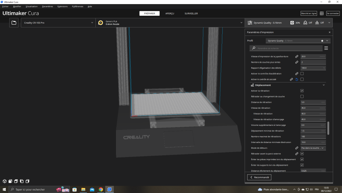
Task: Click the Déplacement minimal de rétraction field
Action: pos(313,131)
